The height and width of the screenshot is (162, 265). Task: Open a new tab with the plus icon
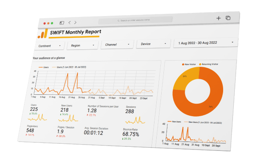[219, 18]
